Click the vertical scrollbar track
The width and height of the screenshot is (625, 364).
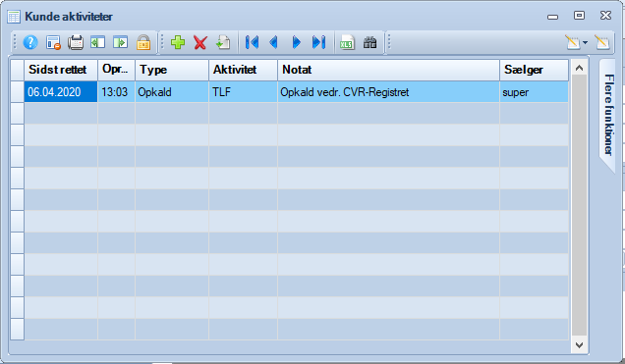[579, 206]
